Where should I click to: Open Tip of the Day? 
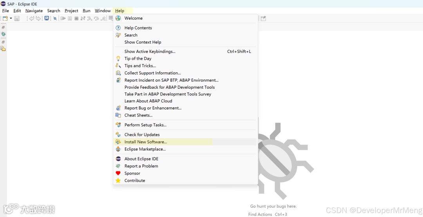tap(186, 58)
